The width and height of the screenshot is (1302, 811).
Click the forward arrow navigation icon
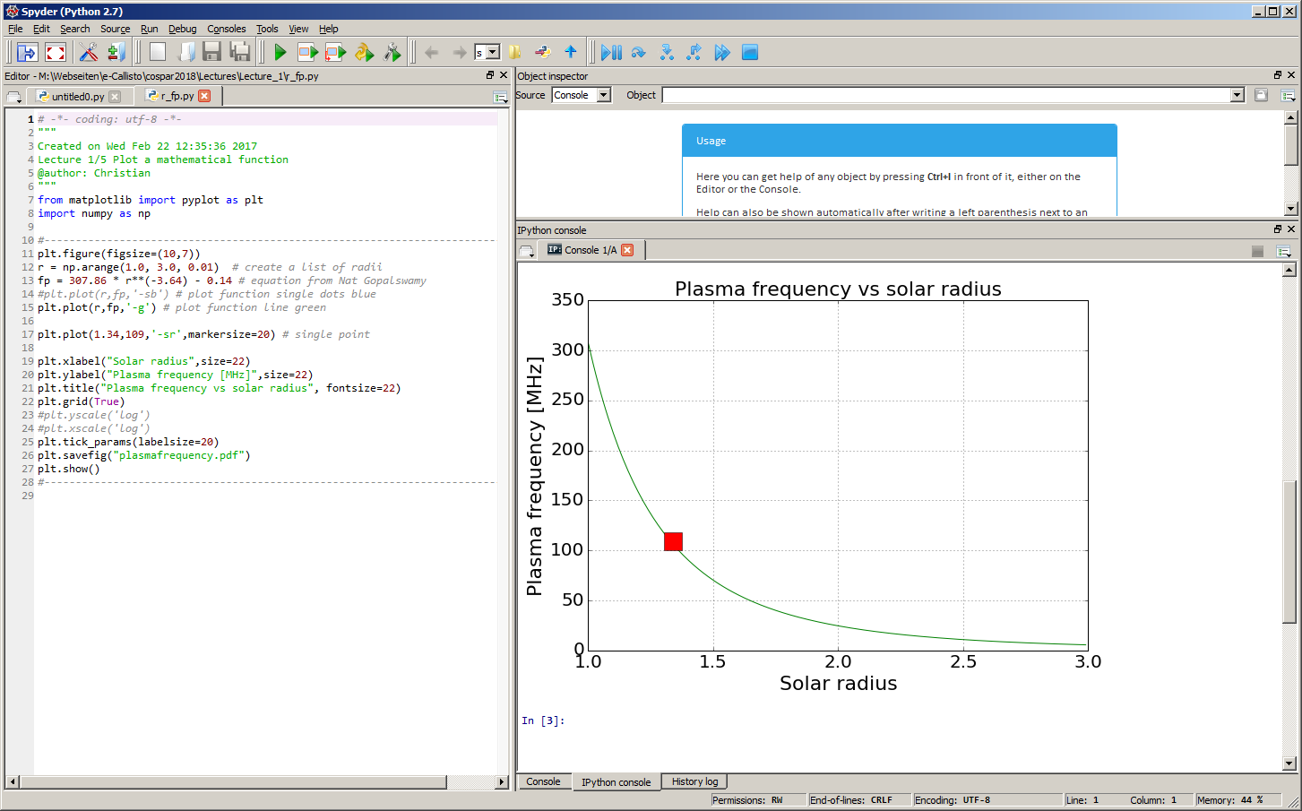pyautogui.click(x=459, y=53)
